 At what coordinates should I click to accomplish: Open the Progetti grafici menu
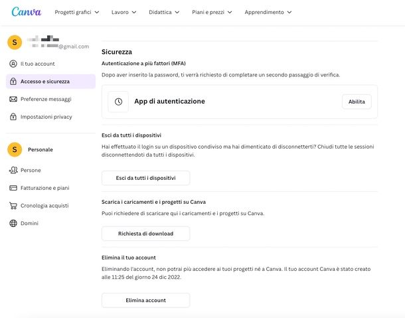point(77,12)
